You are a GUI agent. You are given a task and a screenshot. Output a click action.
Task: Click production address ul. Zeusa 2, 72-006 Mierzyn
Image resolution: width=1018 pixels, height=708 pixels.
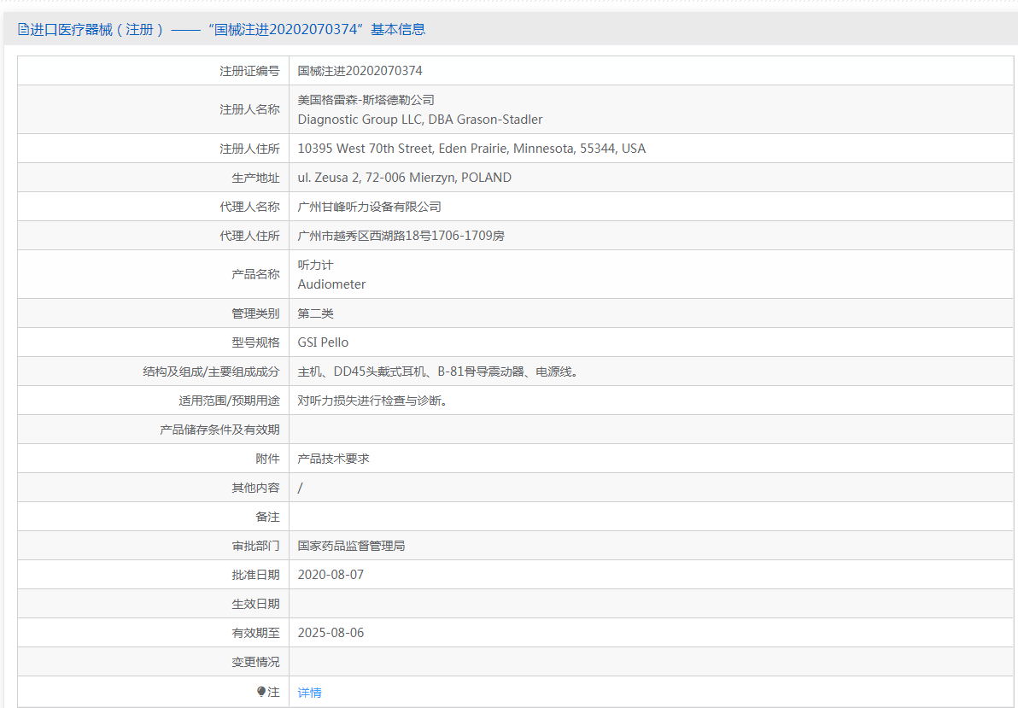(x=405, y=178)
